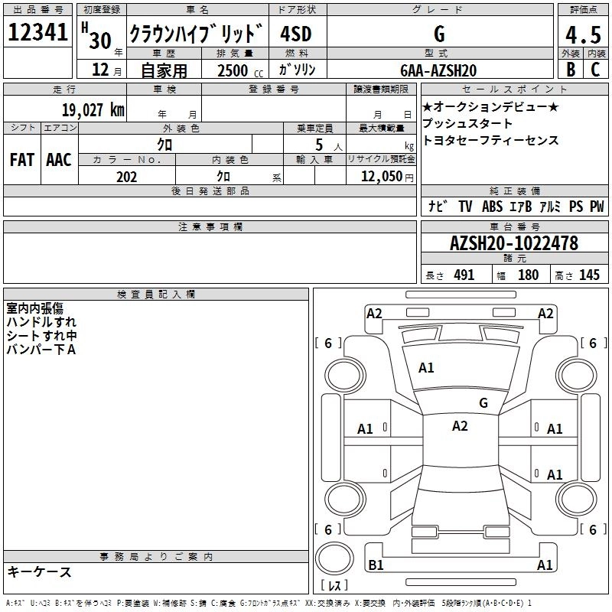Screen dimensions: 612x612
Task: Click the [レス] spare tire label
Action: pyautogui.click(x=334, y=585)
